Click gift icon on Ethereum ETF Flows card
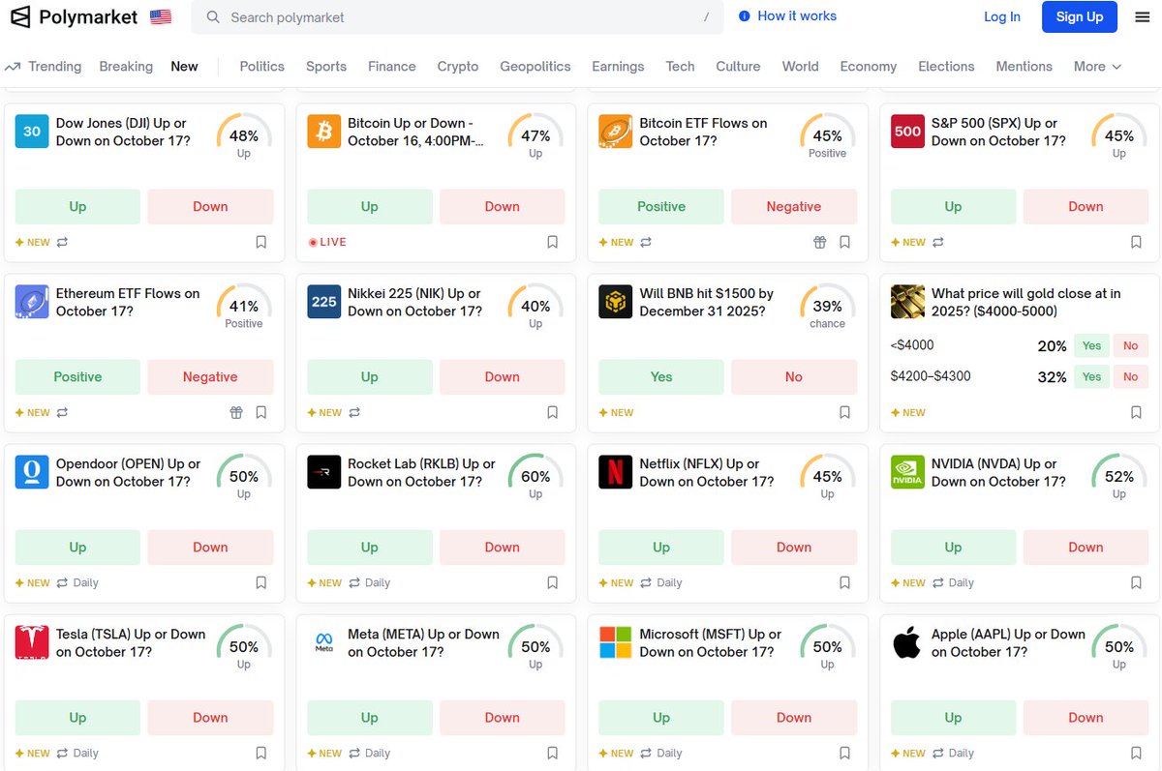1162x771 pixels. coord(236,412)
